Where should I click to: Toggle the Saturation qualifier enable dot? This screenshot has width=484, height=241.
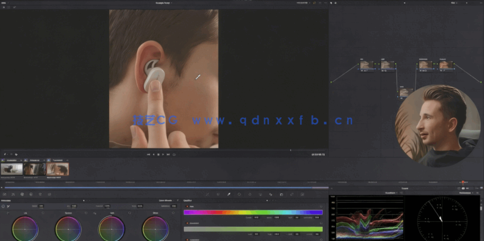pos(187,223)
